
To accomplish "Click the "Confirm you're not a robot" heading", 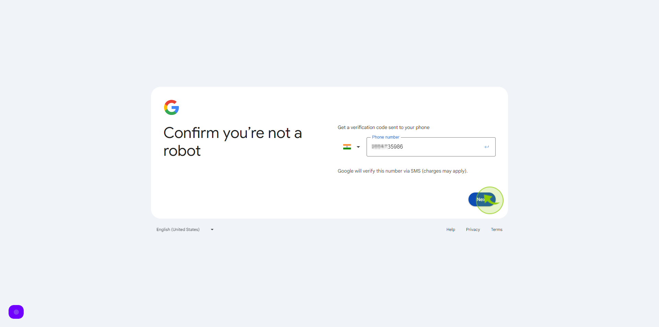I will (x=233, y=142).
